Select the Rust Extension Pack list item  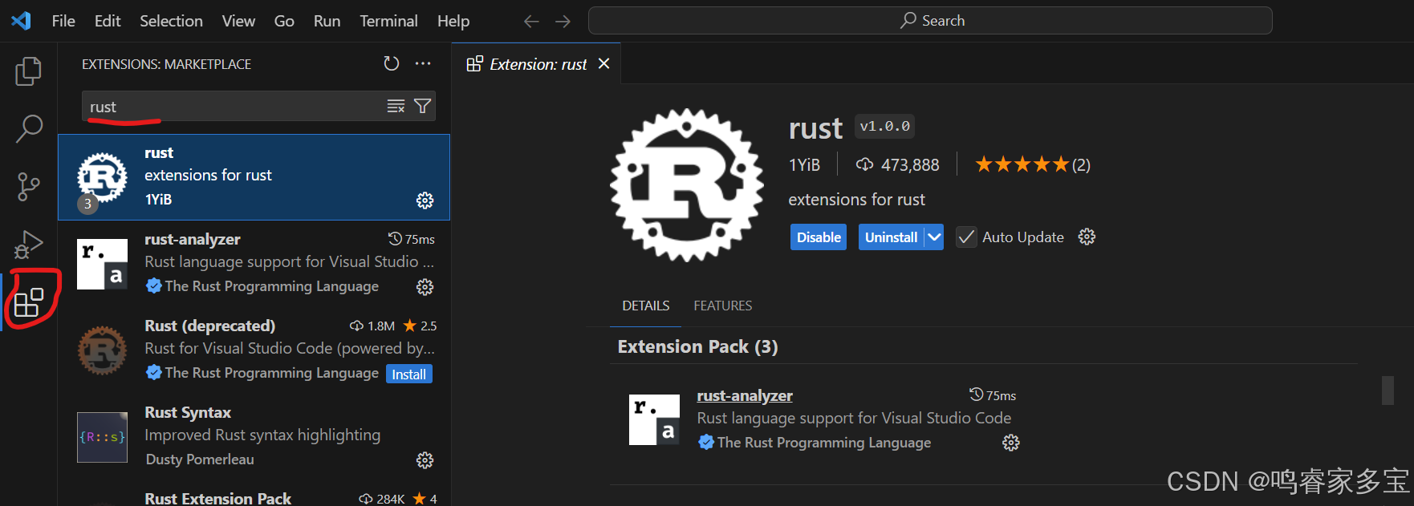tap(254, 494)
